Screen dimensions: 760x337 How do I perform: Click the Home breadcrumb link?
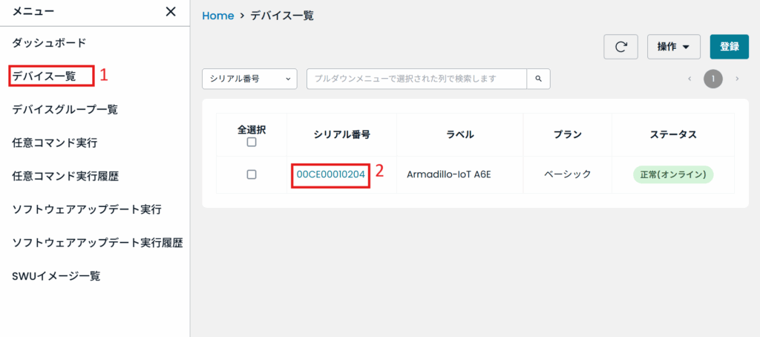(218, 15)
